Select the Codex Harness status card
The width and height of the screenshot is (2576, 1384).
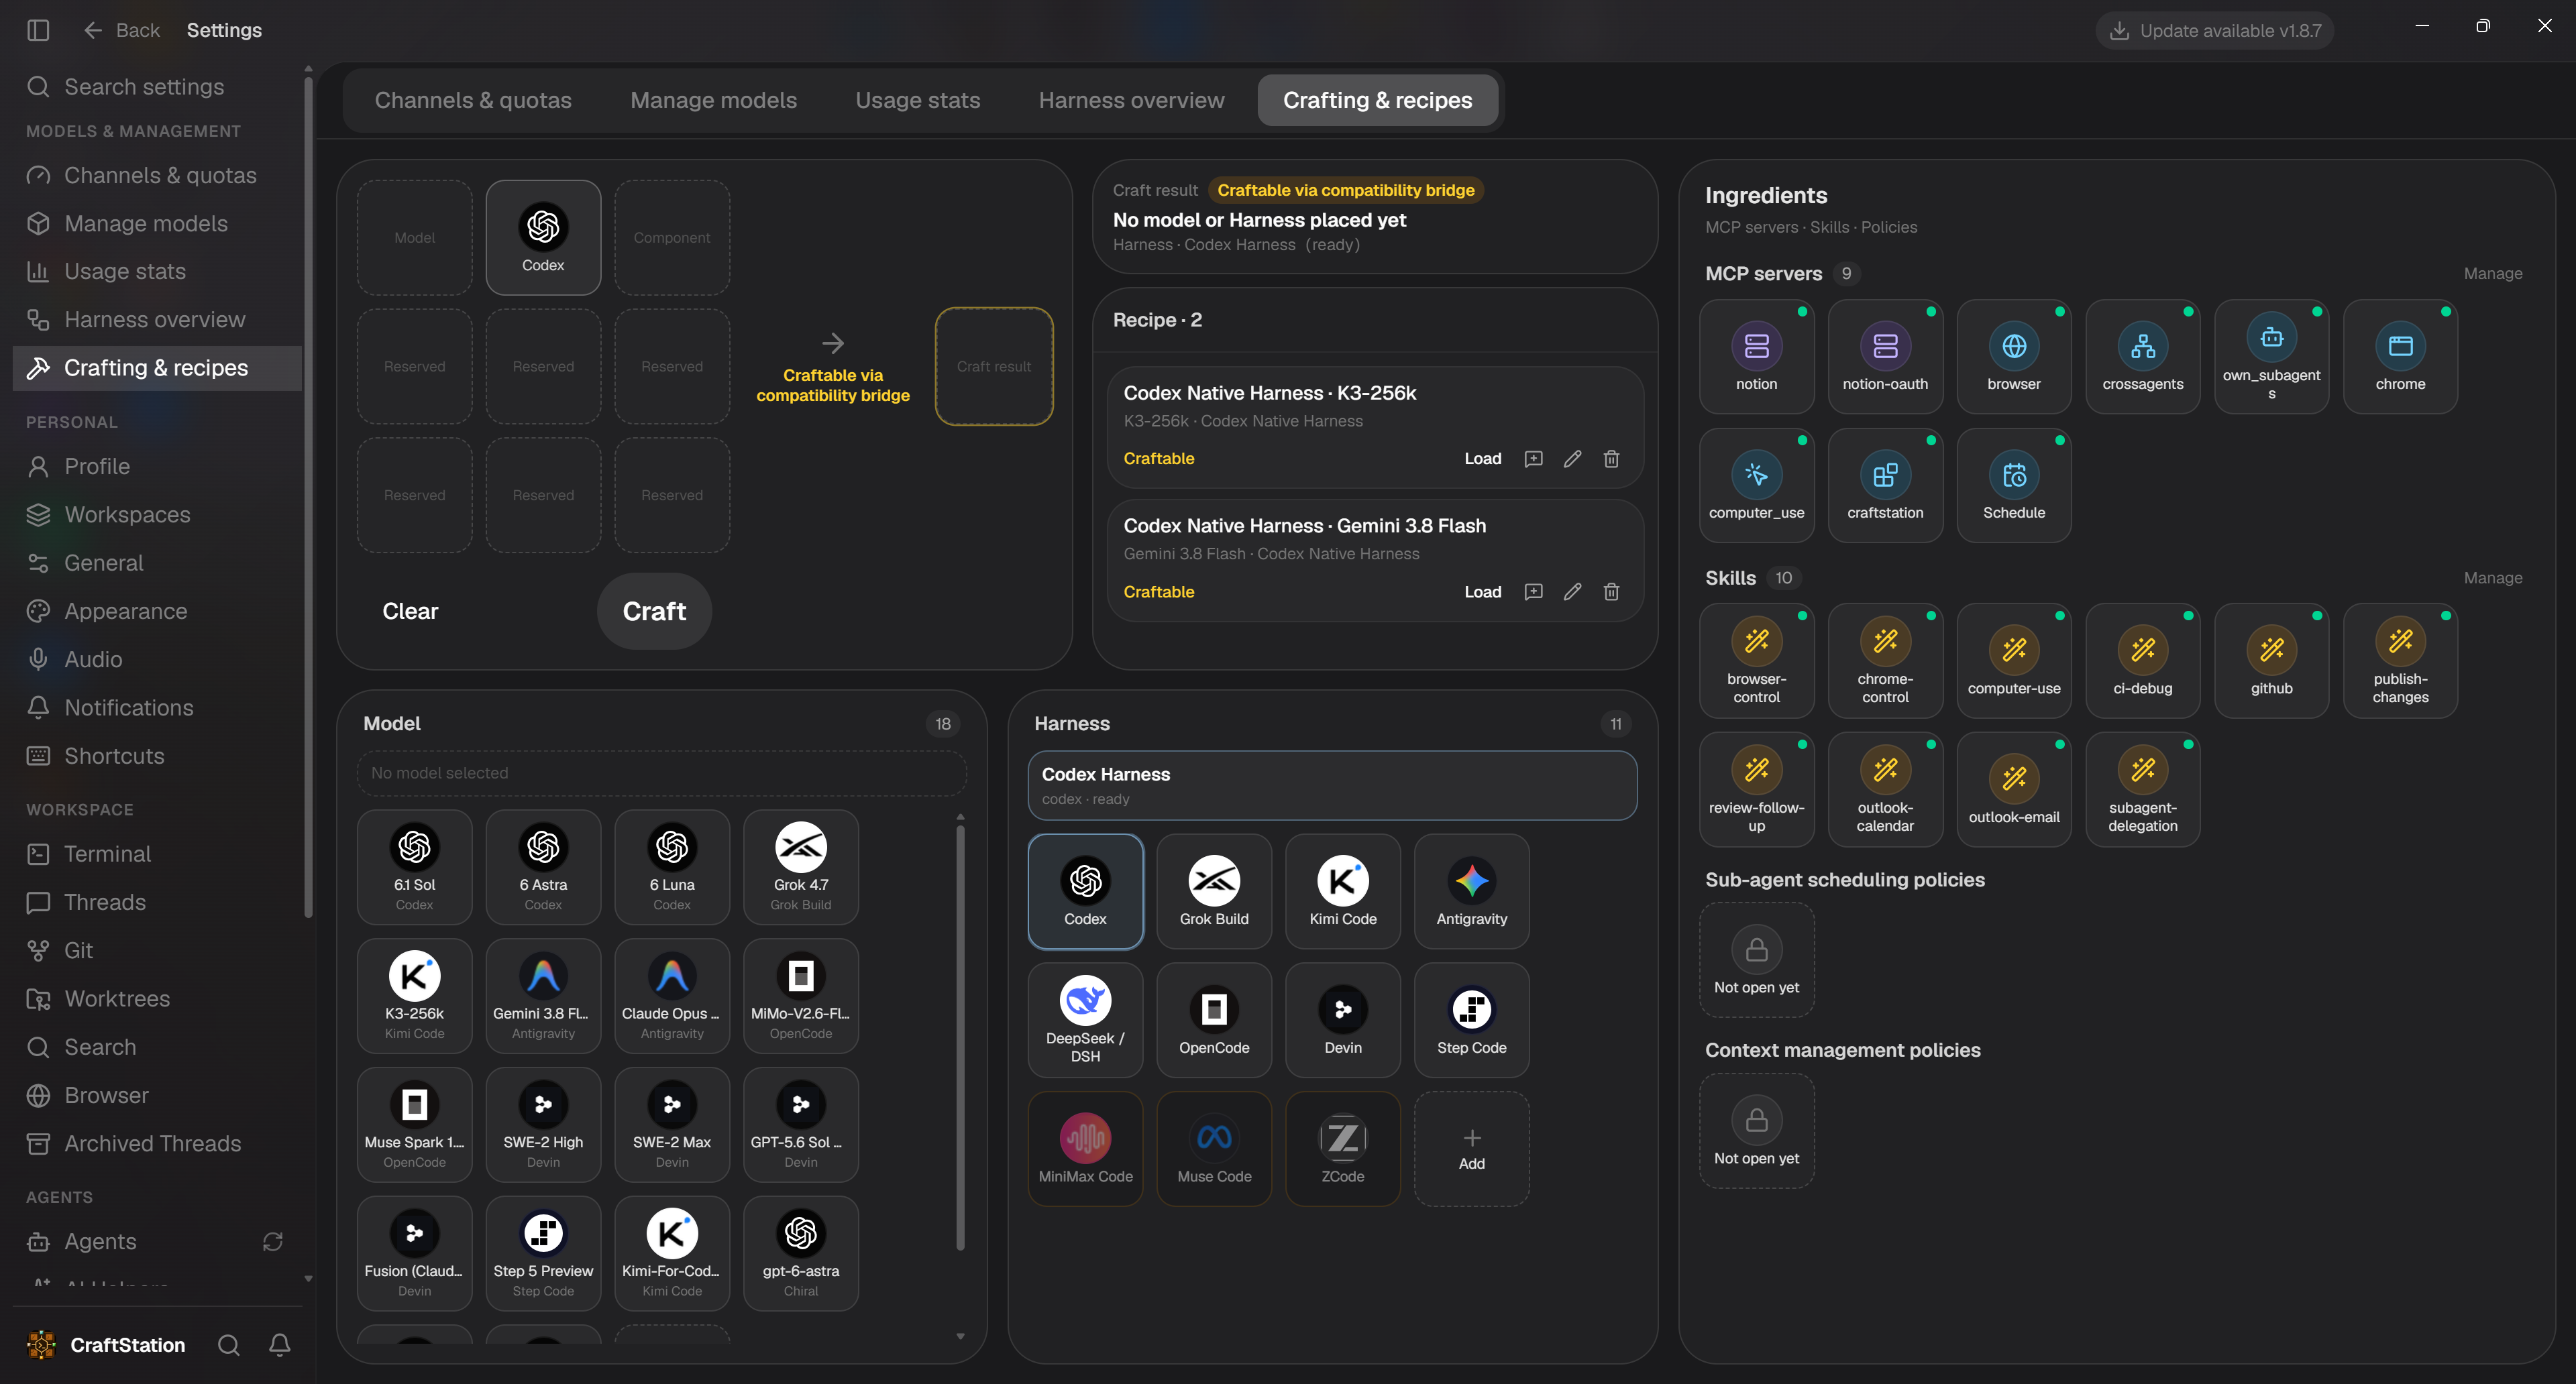tap(1332, 785)
